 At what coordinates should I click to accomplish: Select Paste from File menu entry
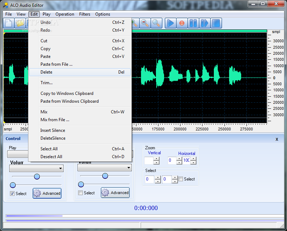[80, 64]
